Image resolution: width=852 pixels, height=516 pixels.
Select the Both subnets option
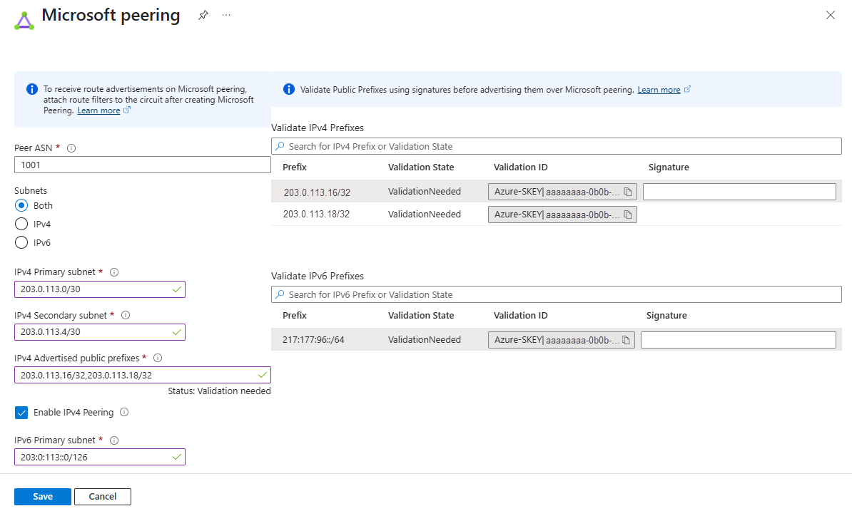pos(21,205)
